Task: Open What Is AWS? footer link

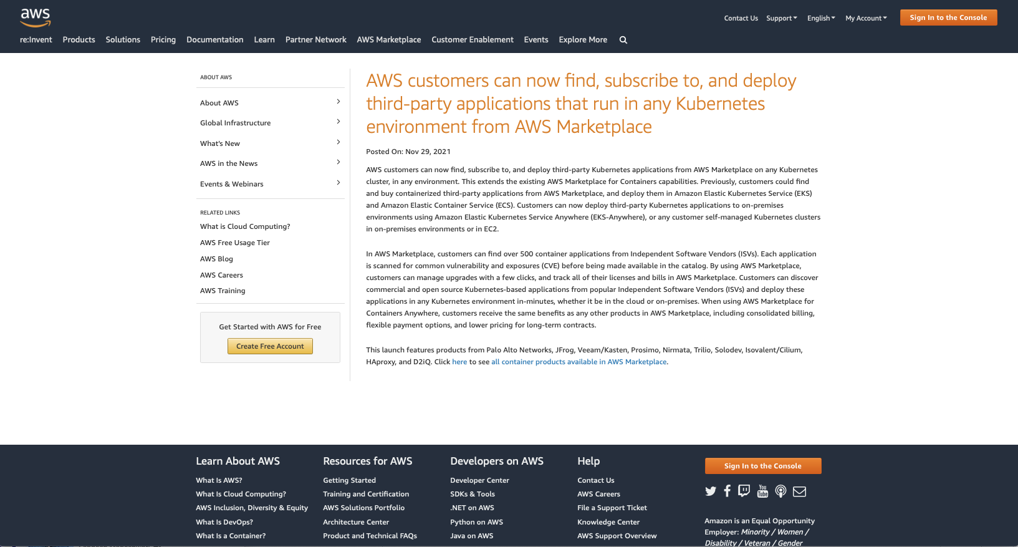Action: point(219,480)
